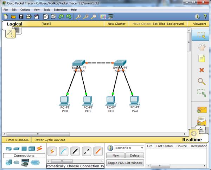Click the Network Information icon
The width and height of the screenshot is (211, 170).
197,17
